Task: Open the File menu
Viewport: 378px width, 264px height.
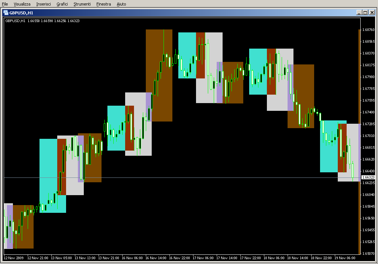Action: coord(5,4)
